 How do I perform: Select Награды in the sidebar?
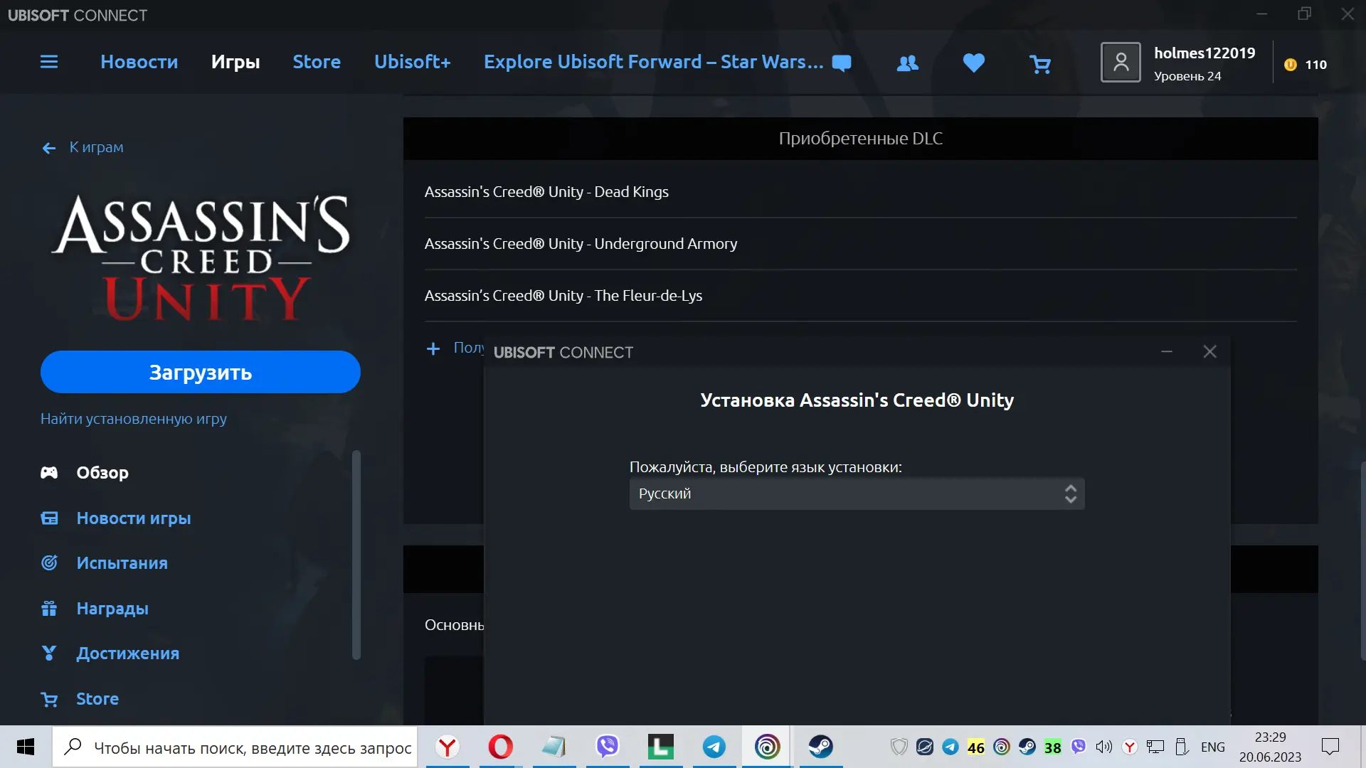[x=112, y=609]
